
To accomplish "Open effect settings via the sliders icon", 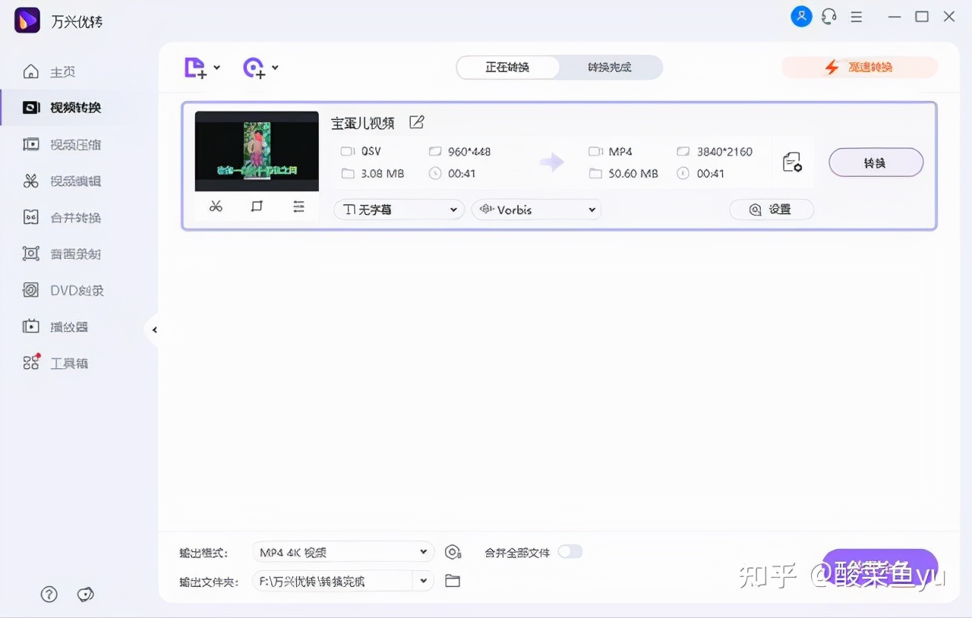I will coord(298,206).
